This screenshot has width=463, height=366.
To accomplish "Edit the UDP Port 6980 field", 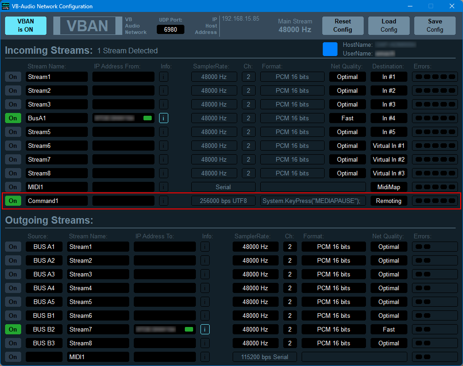I will (171, 29).
